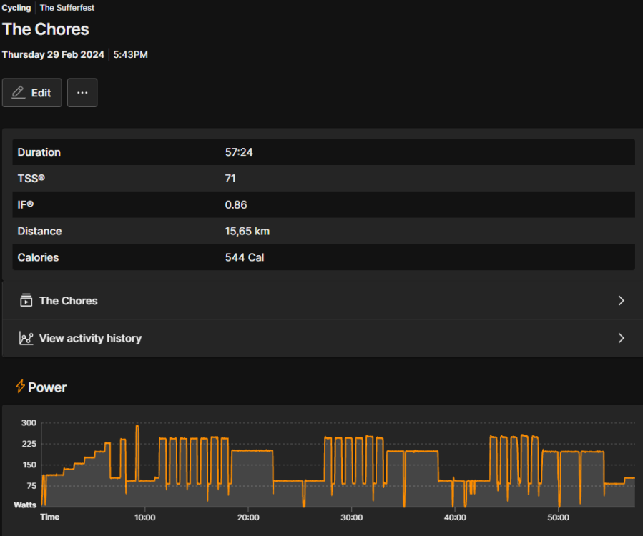Screen dimensions: 643x536
Task: Click the 5:43PM start time
Action: click(130, 54)
